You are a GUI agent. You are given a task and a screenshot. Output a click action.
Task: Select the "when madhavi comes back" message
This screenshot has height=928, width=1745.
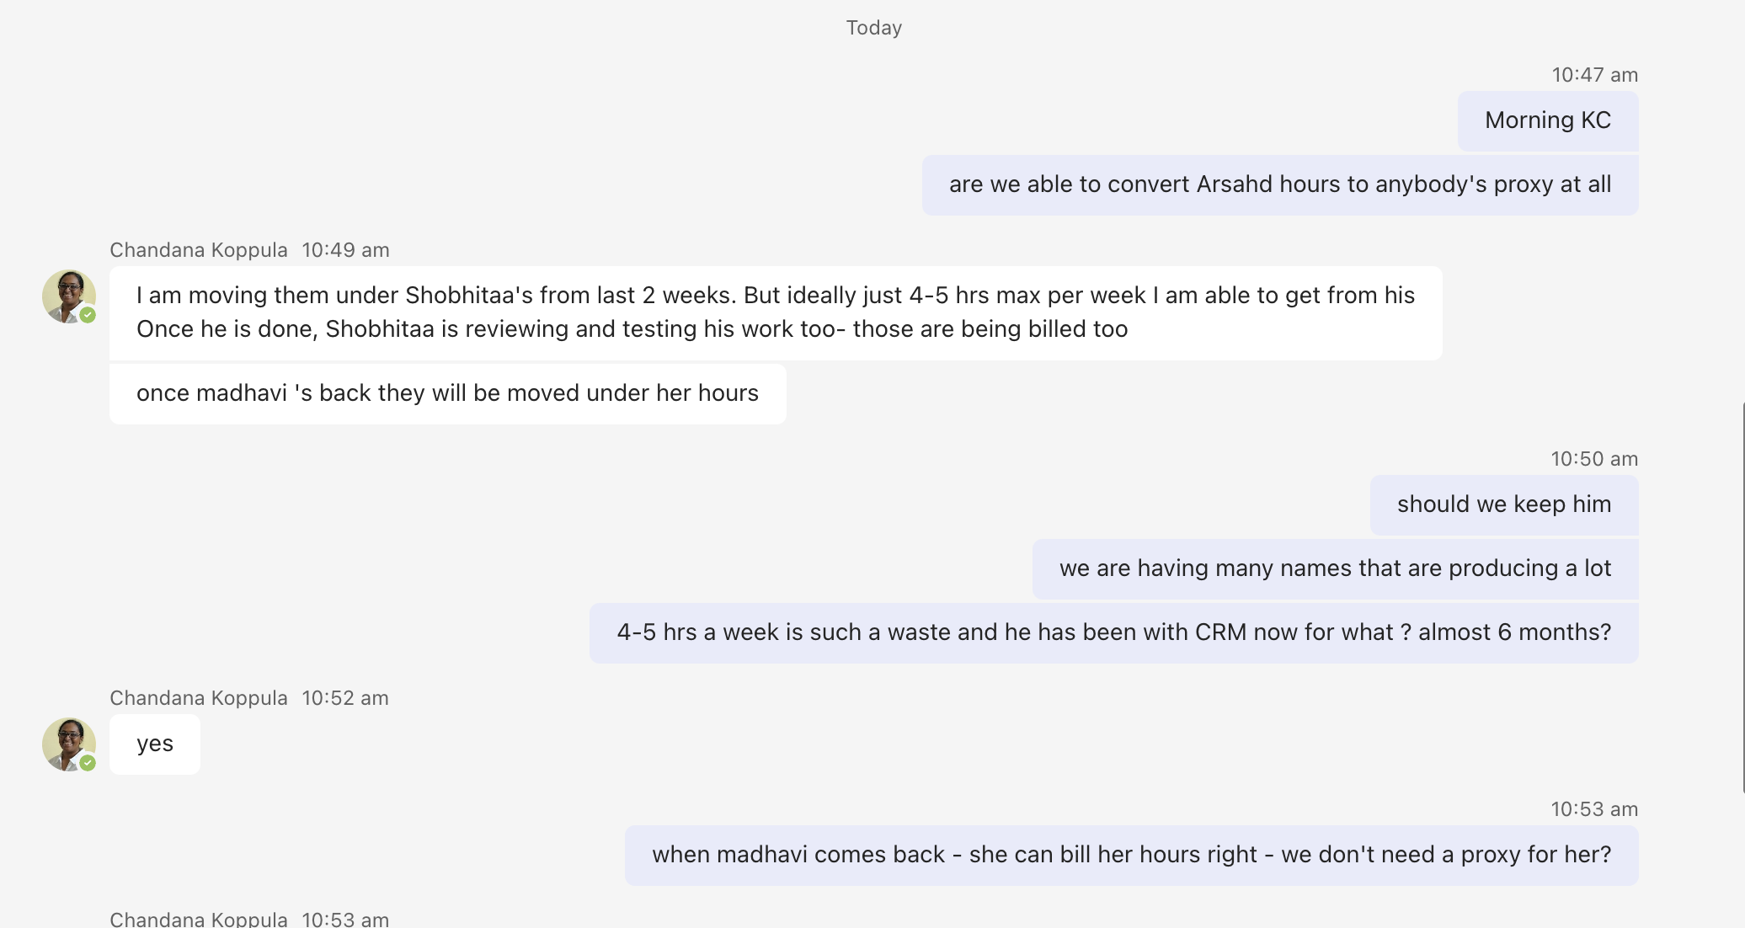point(1131,855)
